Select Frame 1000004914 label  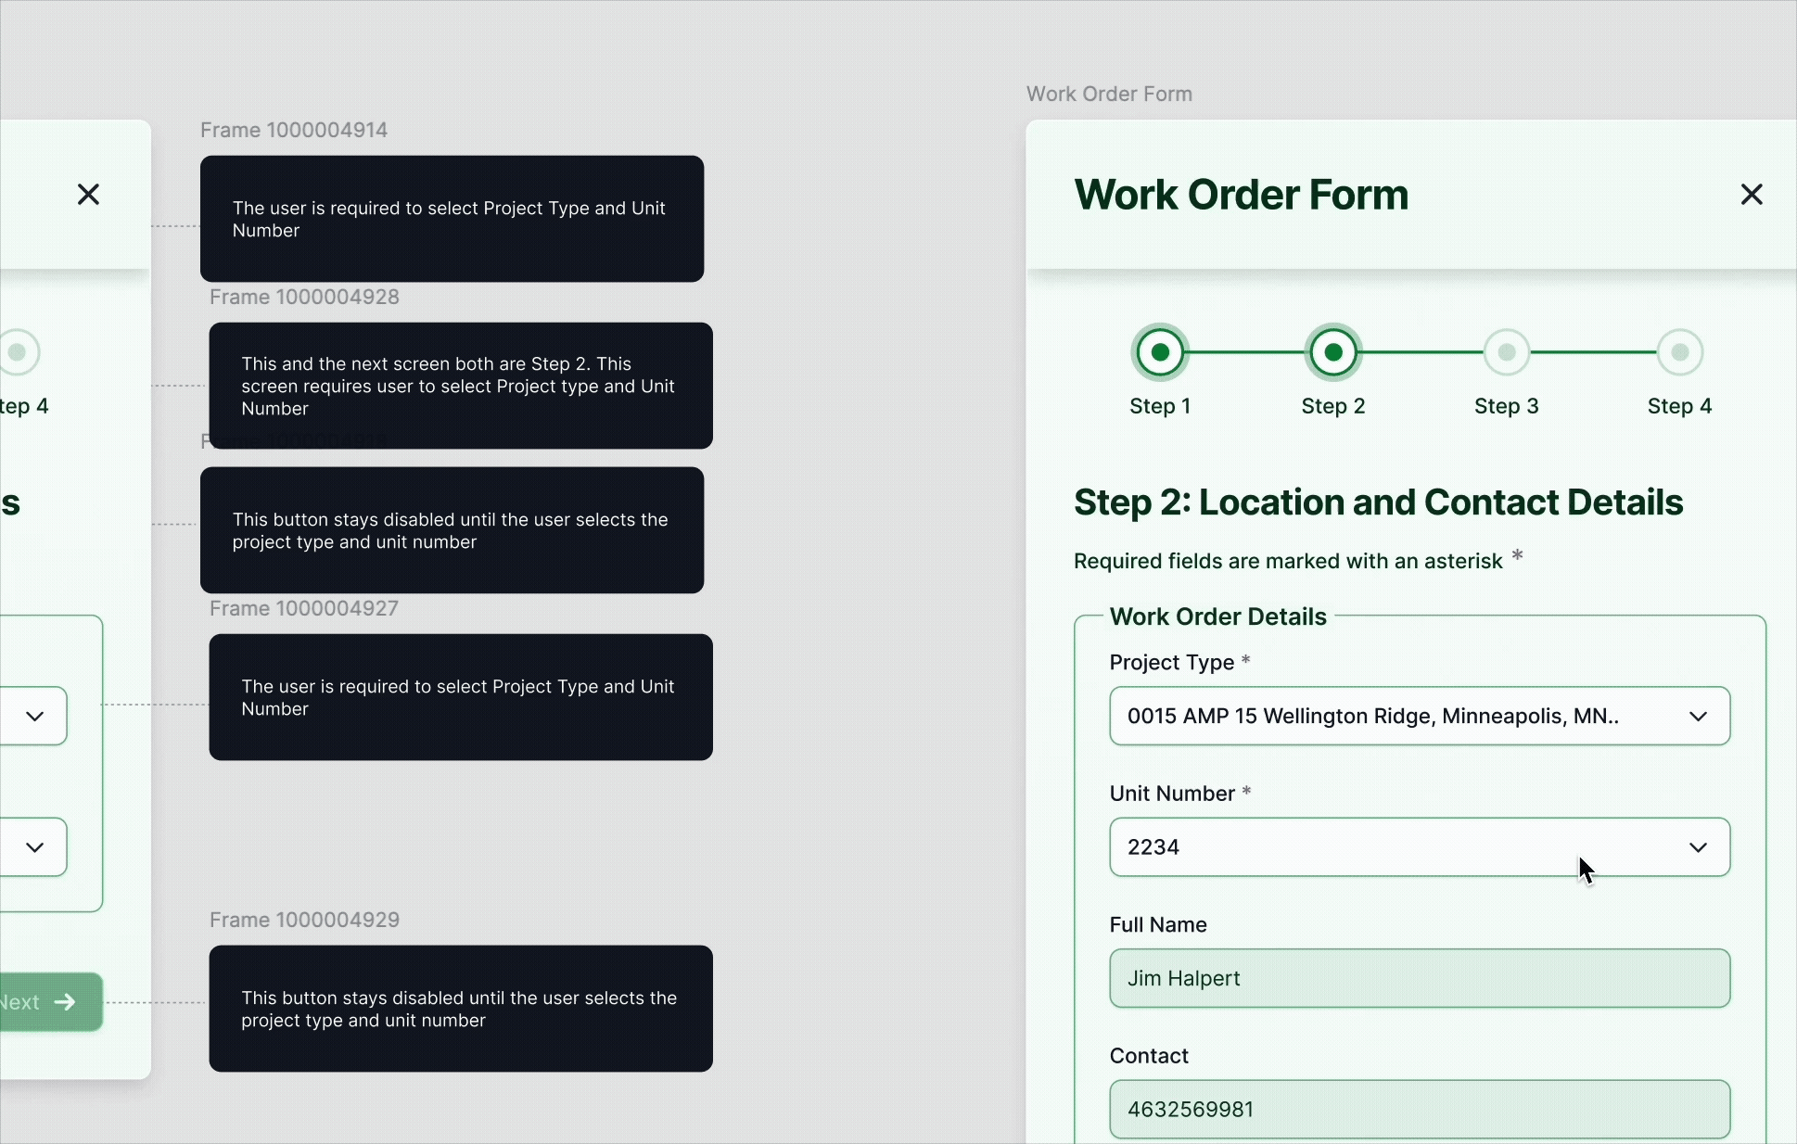(x=294, y=130)
